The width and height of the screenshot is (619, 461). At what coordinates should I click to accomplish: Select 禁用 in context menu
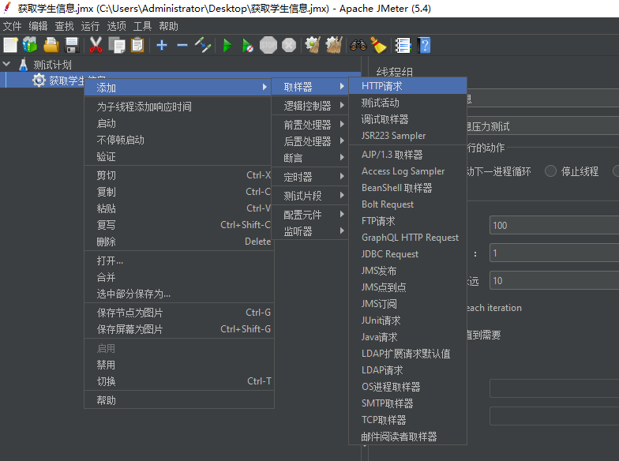179,365
